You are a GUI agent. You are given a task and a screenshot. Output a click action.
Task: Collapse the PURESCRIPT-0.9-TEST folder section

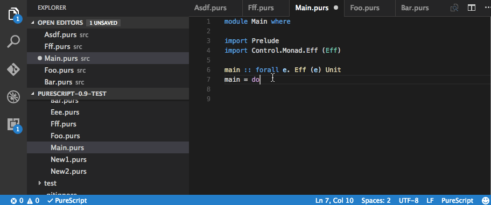33,94
